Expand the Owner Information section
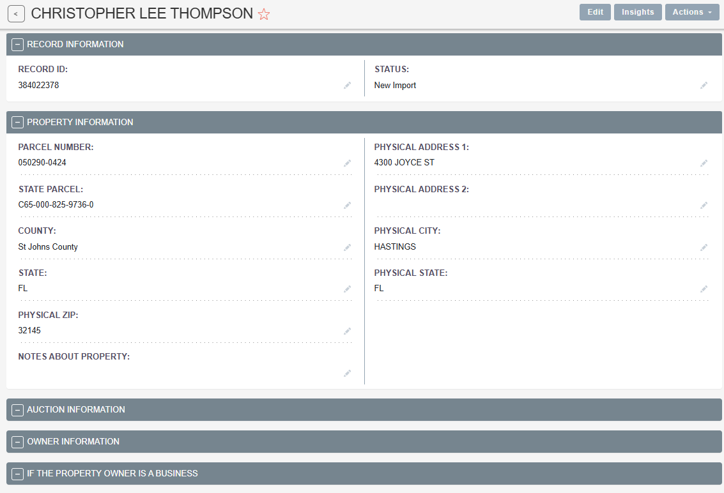The height and width of the screenshot is (493, 724). point(17,442)
